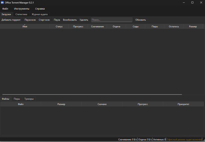Sort by the Скачивание column header

pyautogui.click(x=97, y=26)
